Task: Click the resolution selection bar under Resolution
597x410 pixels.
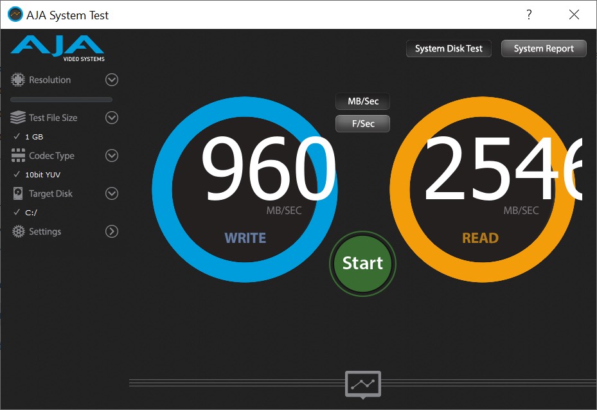Action: point(61,100)
